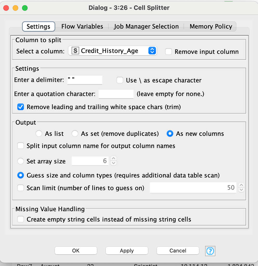Click the quotation character field
This screenshot has height=266, width=258.
pyautogui.click(x=116, y=94)
